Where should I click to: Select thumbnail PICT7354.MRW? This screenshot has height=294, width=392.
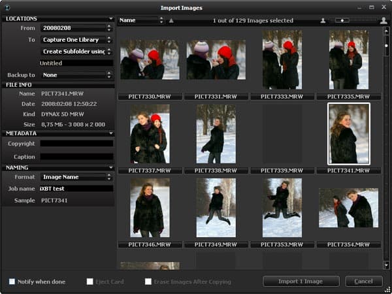pos(348,208)
